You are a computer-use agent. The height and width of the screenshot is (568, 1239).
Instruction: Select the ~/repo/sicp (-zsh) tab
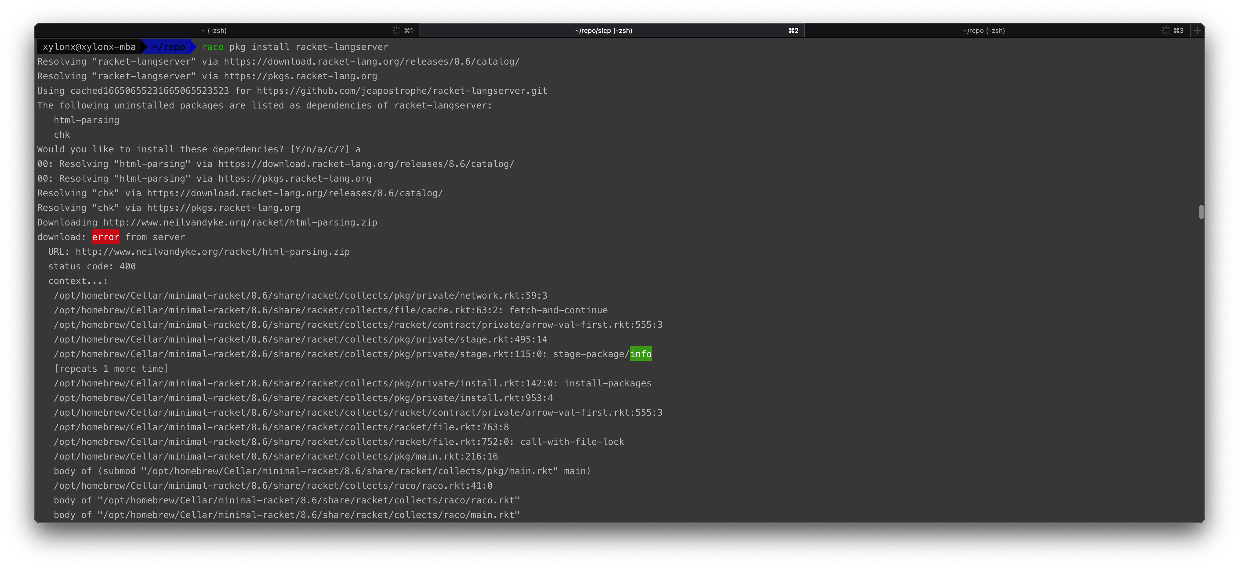tap(603, 30)
